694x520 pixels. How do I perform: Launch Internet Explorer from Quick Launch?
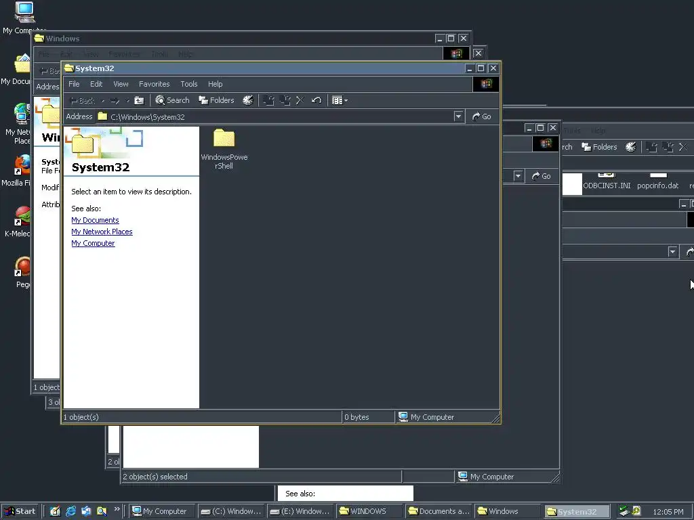coord(70,511)
